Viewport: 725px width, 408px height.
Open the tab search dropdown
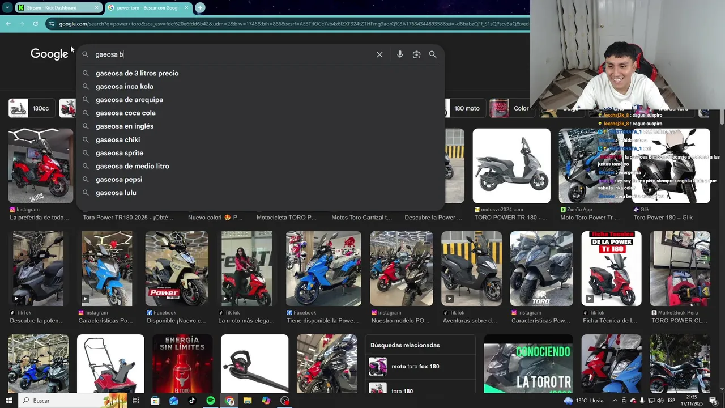click(x=7, y=7)
